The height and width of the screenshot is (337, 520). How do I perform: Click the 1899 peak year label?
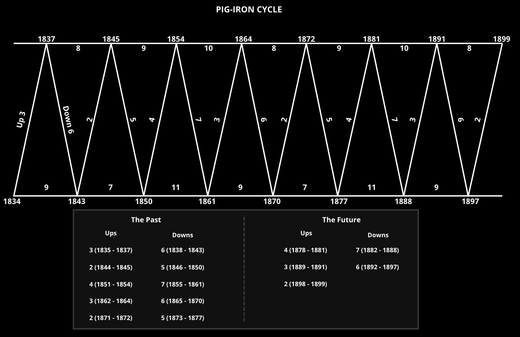tap(501, 39)
